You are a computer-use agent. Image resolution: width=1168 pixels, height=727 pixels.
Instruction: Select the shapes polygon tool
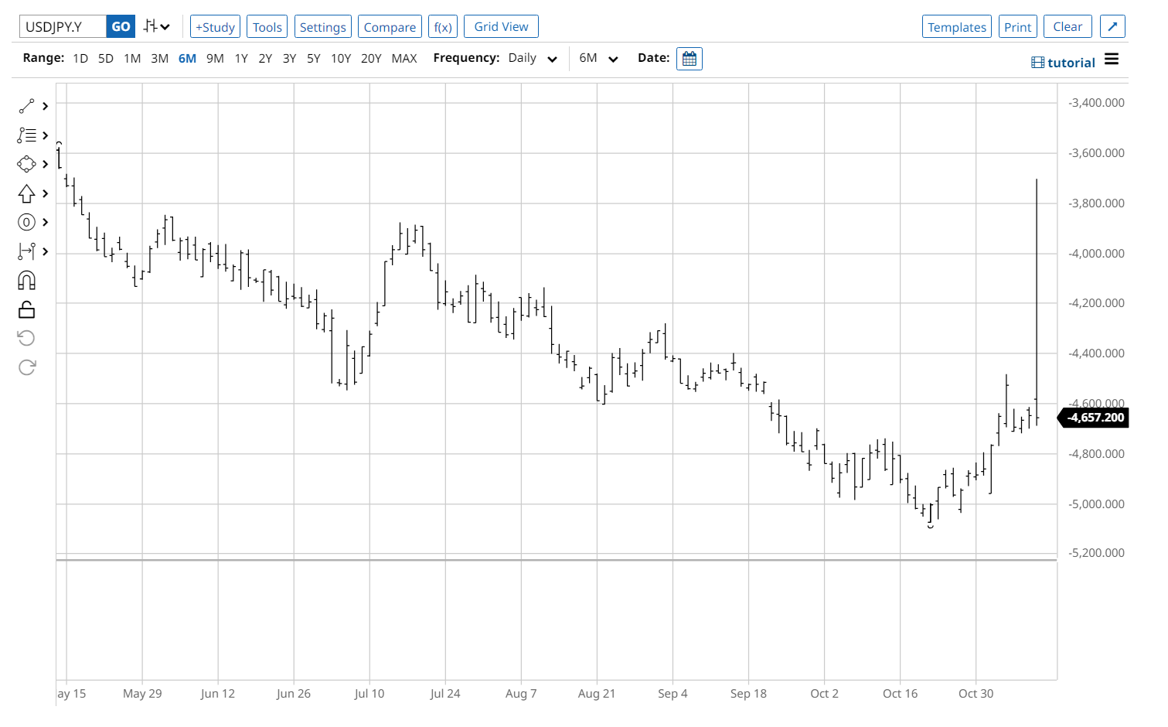tap(26, 164)
